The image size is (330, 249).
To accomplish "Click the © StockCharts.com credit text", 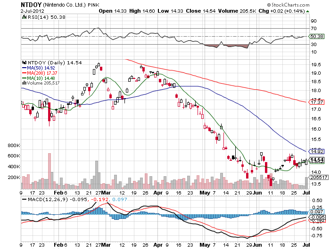I will 288,5.
